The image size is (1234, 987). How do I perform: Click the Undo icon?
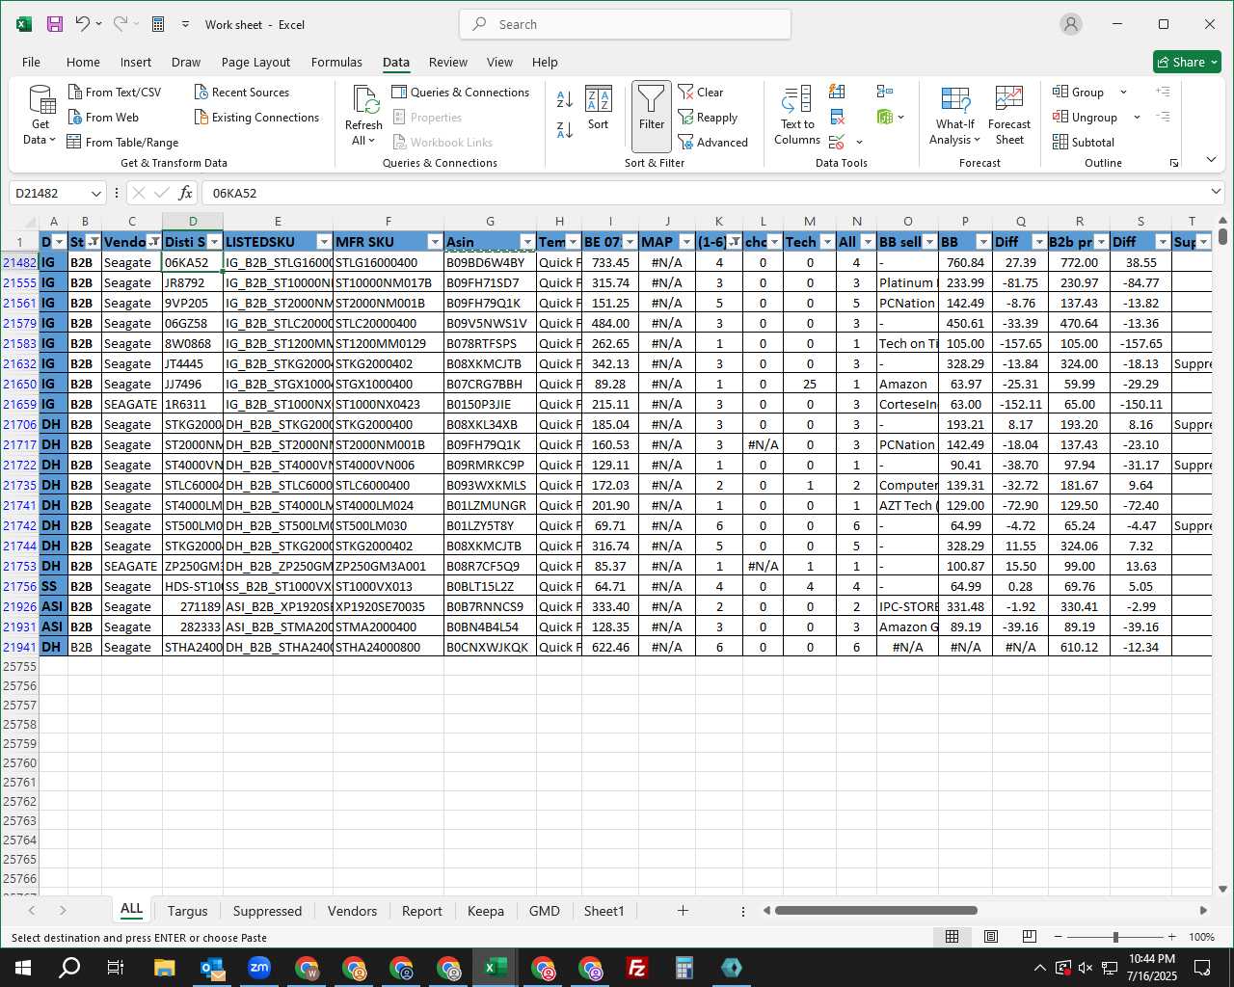pyautogui.click(x=83, y=24)
